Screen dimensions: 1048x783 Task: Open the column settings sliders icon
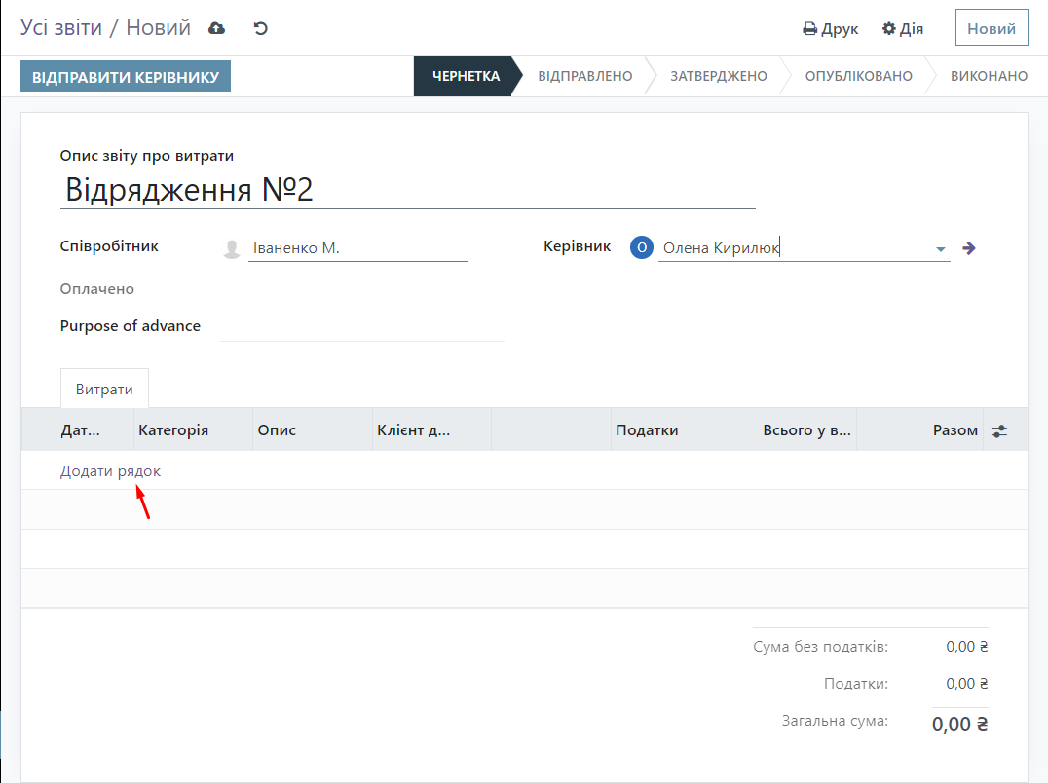(998, 430)
